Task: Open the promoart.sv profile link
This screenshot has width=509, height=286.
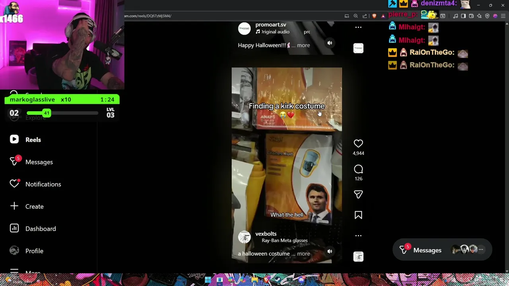Action: click(x=271, y=25)
